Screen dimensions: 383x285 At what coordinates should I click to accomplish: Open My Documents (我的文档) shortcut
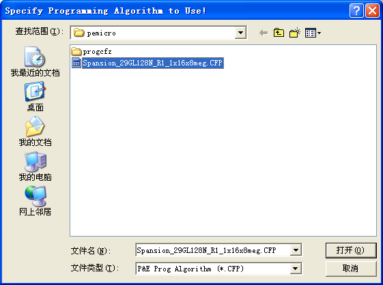pyautogui.click(x=35, y=132)
